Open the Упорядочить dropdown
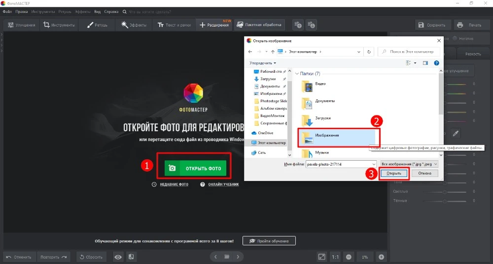 coord(263,63)
